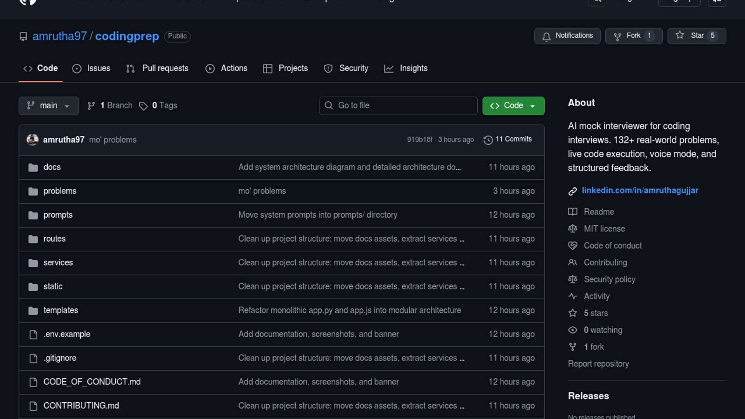Open the main branch dropdown
This screenshot has height=419, width=745.
pos(49,106)
